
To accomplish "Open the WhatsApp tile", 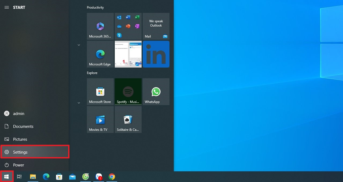I will [x=156, y=92].
